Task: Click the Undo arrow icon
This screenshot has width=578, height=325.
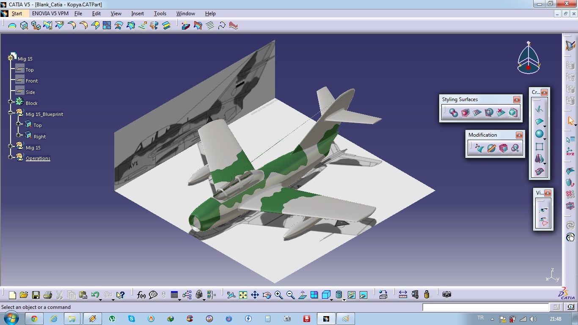Action: pyautogui.click(x=95, y=295)
